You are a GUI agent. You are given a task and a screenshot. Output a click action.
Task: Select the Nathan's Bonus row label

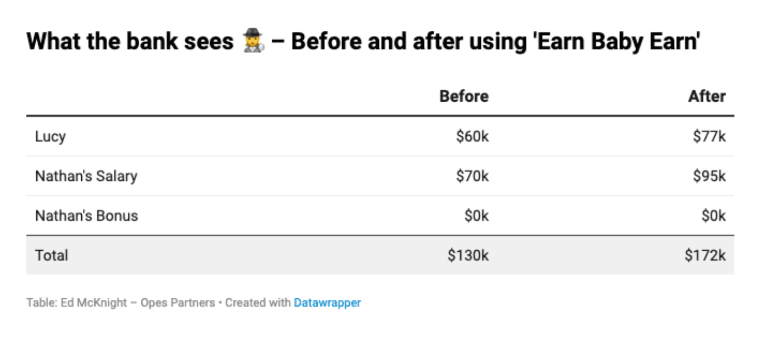pyautogui.click(x=87, y=215)
